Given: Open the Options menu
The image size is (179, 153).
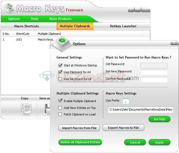Looking at the screenshot, I should tap(14, 19).
